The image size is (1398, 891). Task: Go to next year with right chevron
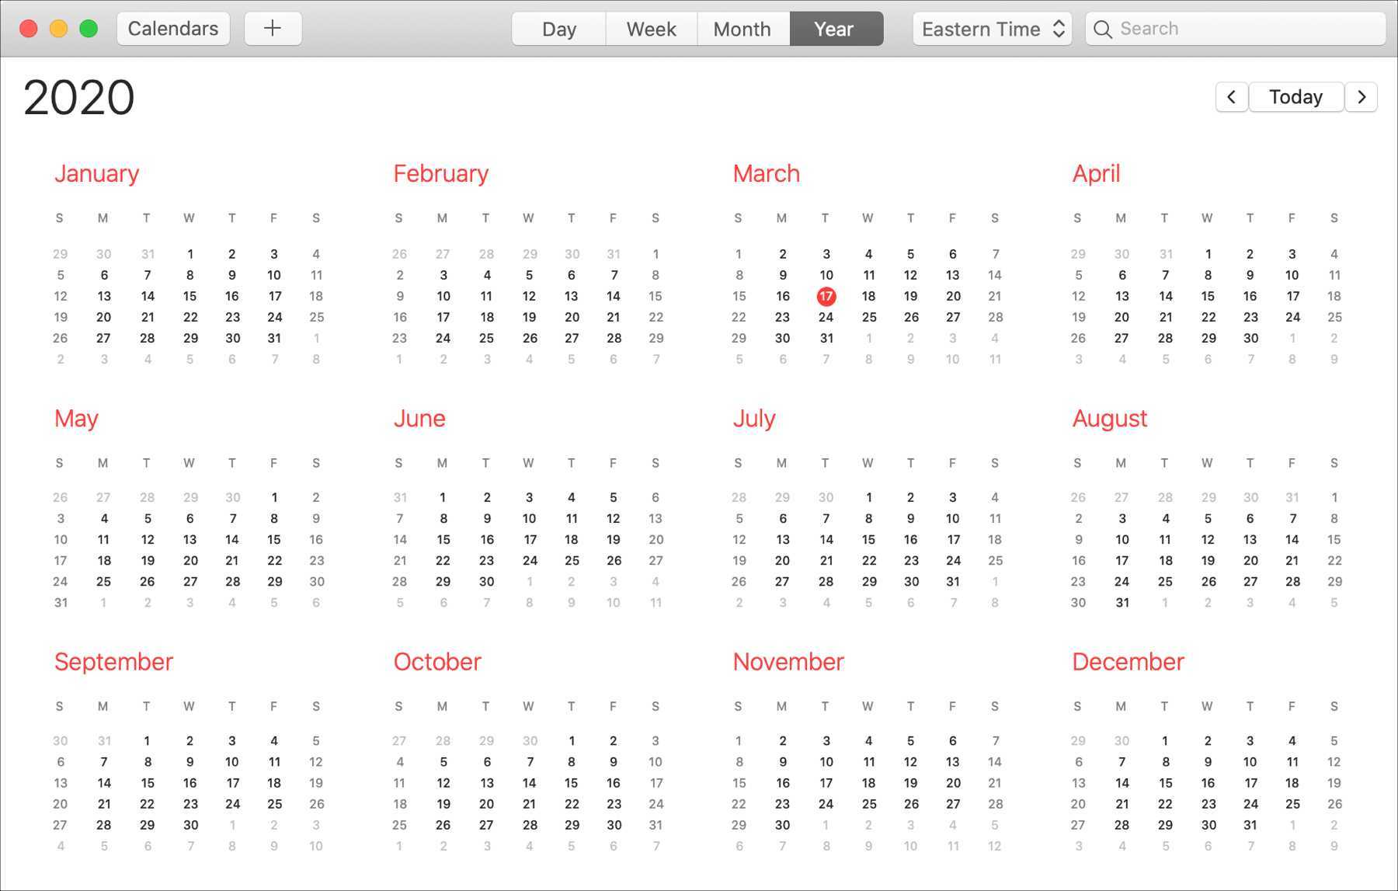click(1361, 97)
